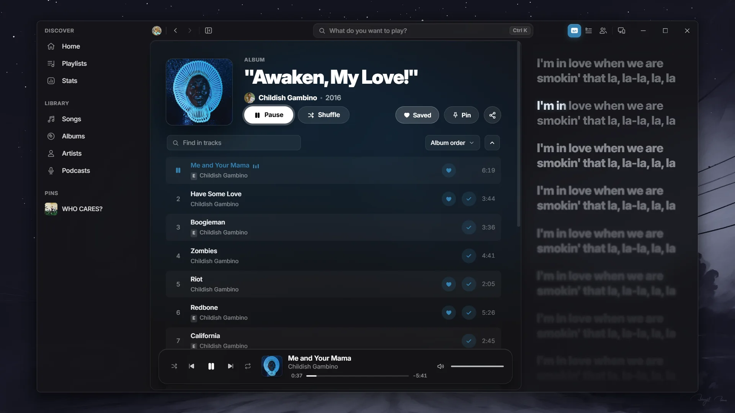735x413 pixels.
Task: Open the Childish Gambino artist link
Action: 287,98
